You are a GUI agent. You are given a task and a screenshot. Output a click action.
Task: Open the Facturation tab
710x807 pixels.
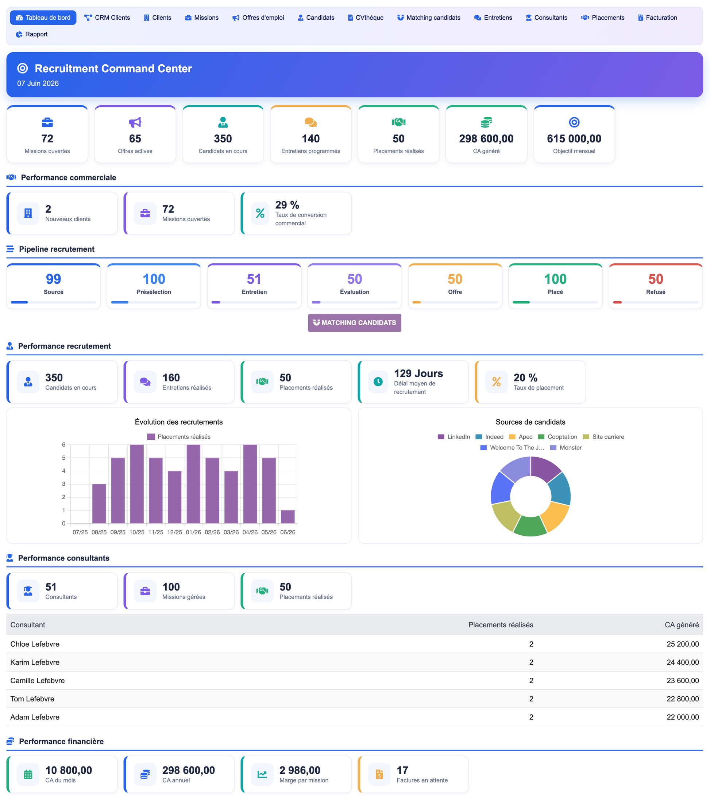coord(657,18)
